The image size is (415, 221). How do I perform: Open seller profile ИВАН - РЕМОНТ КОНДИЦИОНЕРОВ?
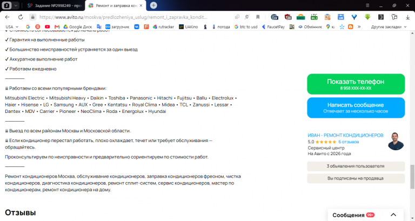point(345,135)
